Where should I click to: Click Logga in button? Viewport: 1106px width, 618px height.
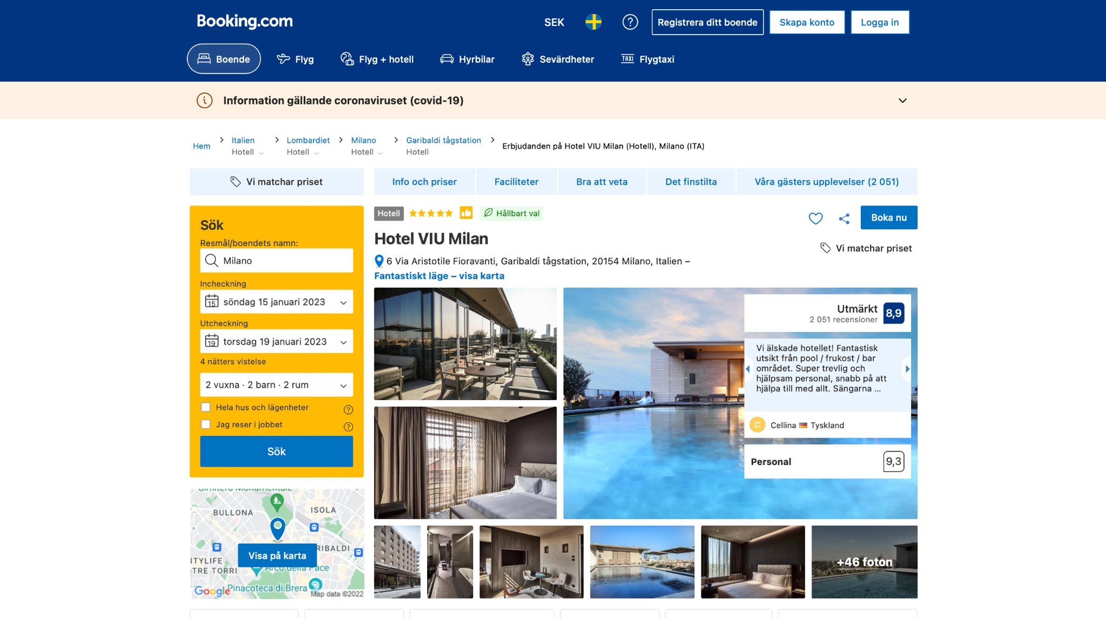click(880, 22)
